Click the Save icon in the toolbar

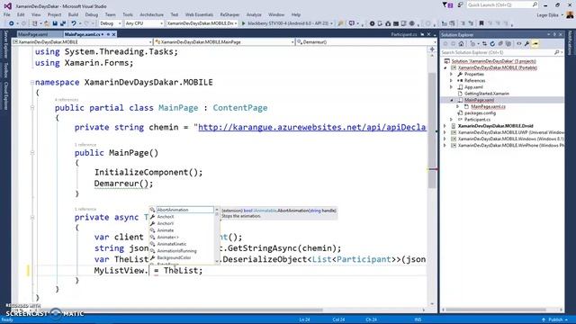[55, 23]
